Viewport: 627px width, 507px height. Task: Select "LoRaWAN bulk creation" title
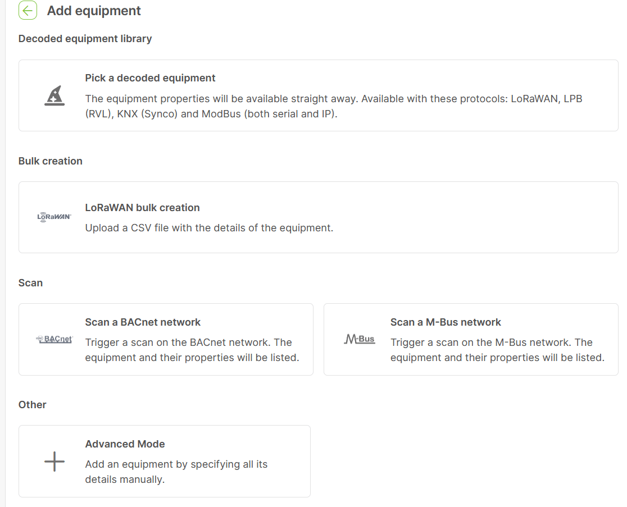[142, 208]
